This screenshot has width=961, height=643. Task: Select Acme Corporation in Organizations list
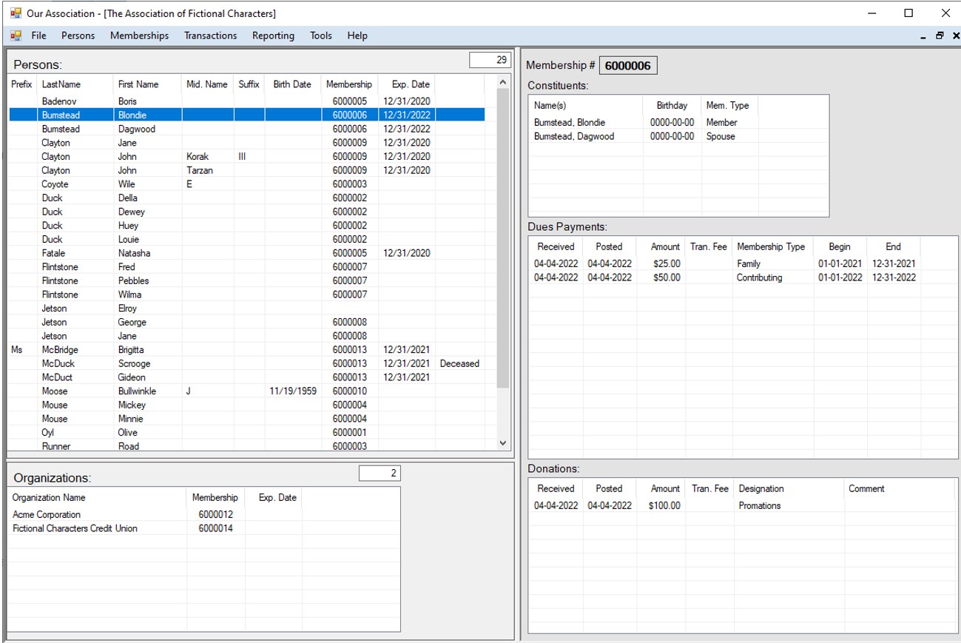coord(47,514)
